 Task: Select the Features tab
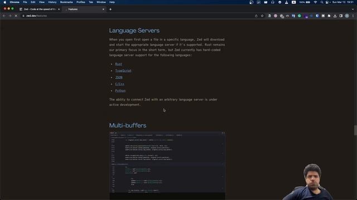(x=84, y=9)
